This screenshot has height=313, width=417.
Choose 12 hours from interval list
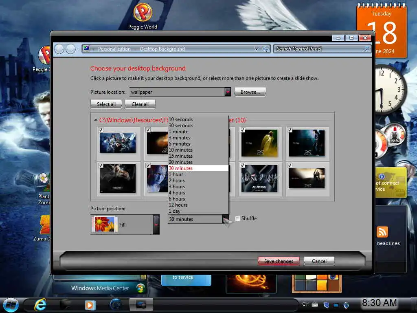tap(198, 205)
